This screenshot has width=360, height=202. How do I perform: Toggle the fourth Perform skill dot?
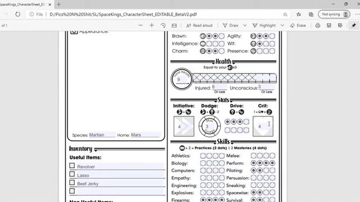click(272, 163)
